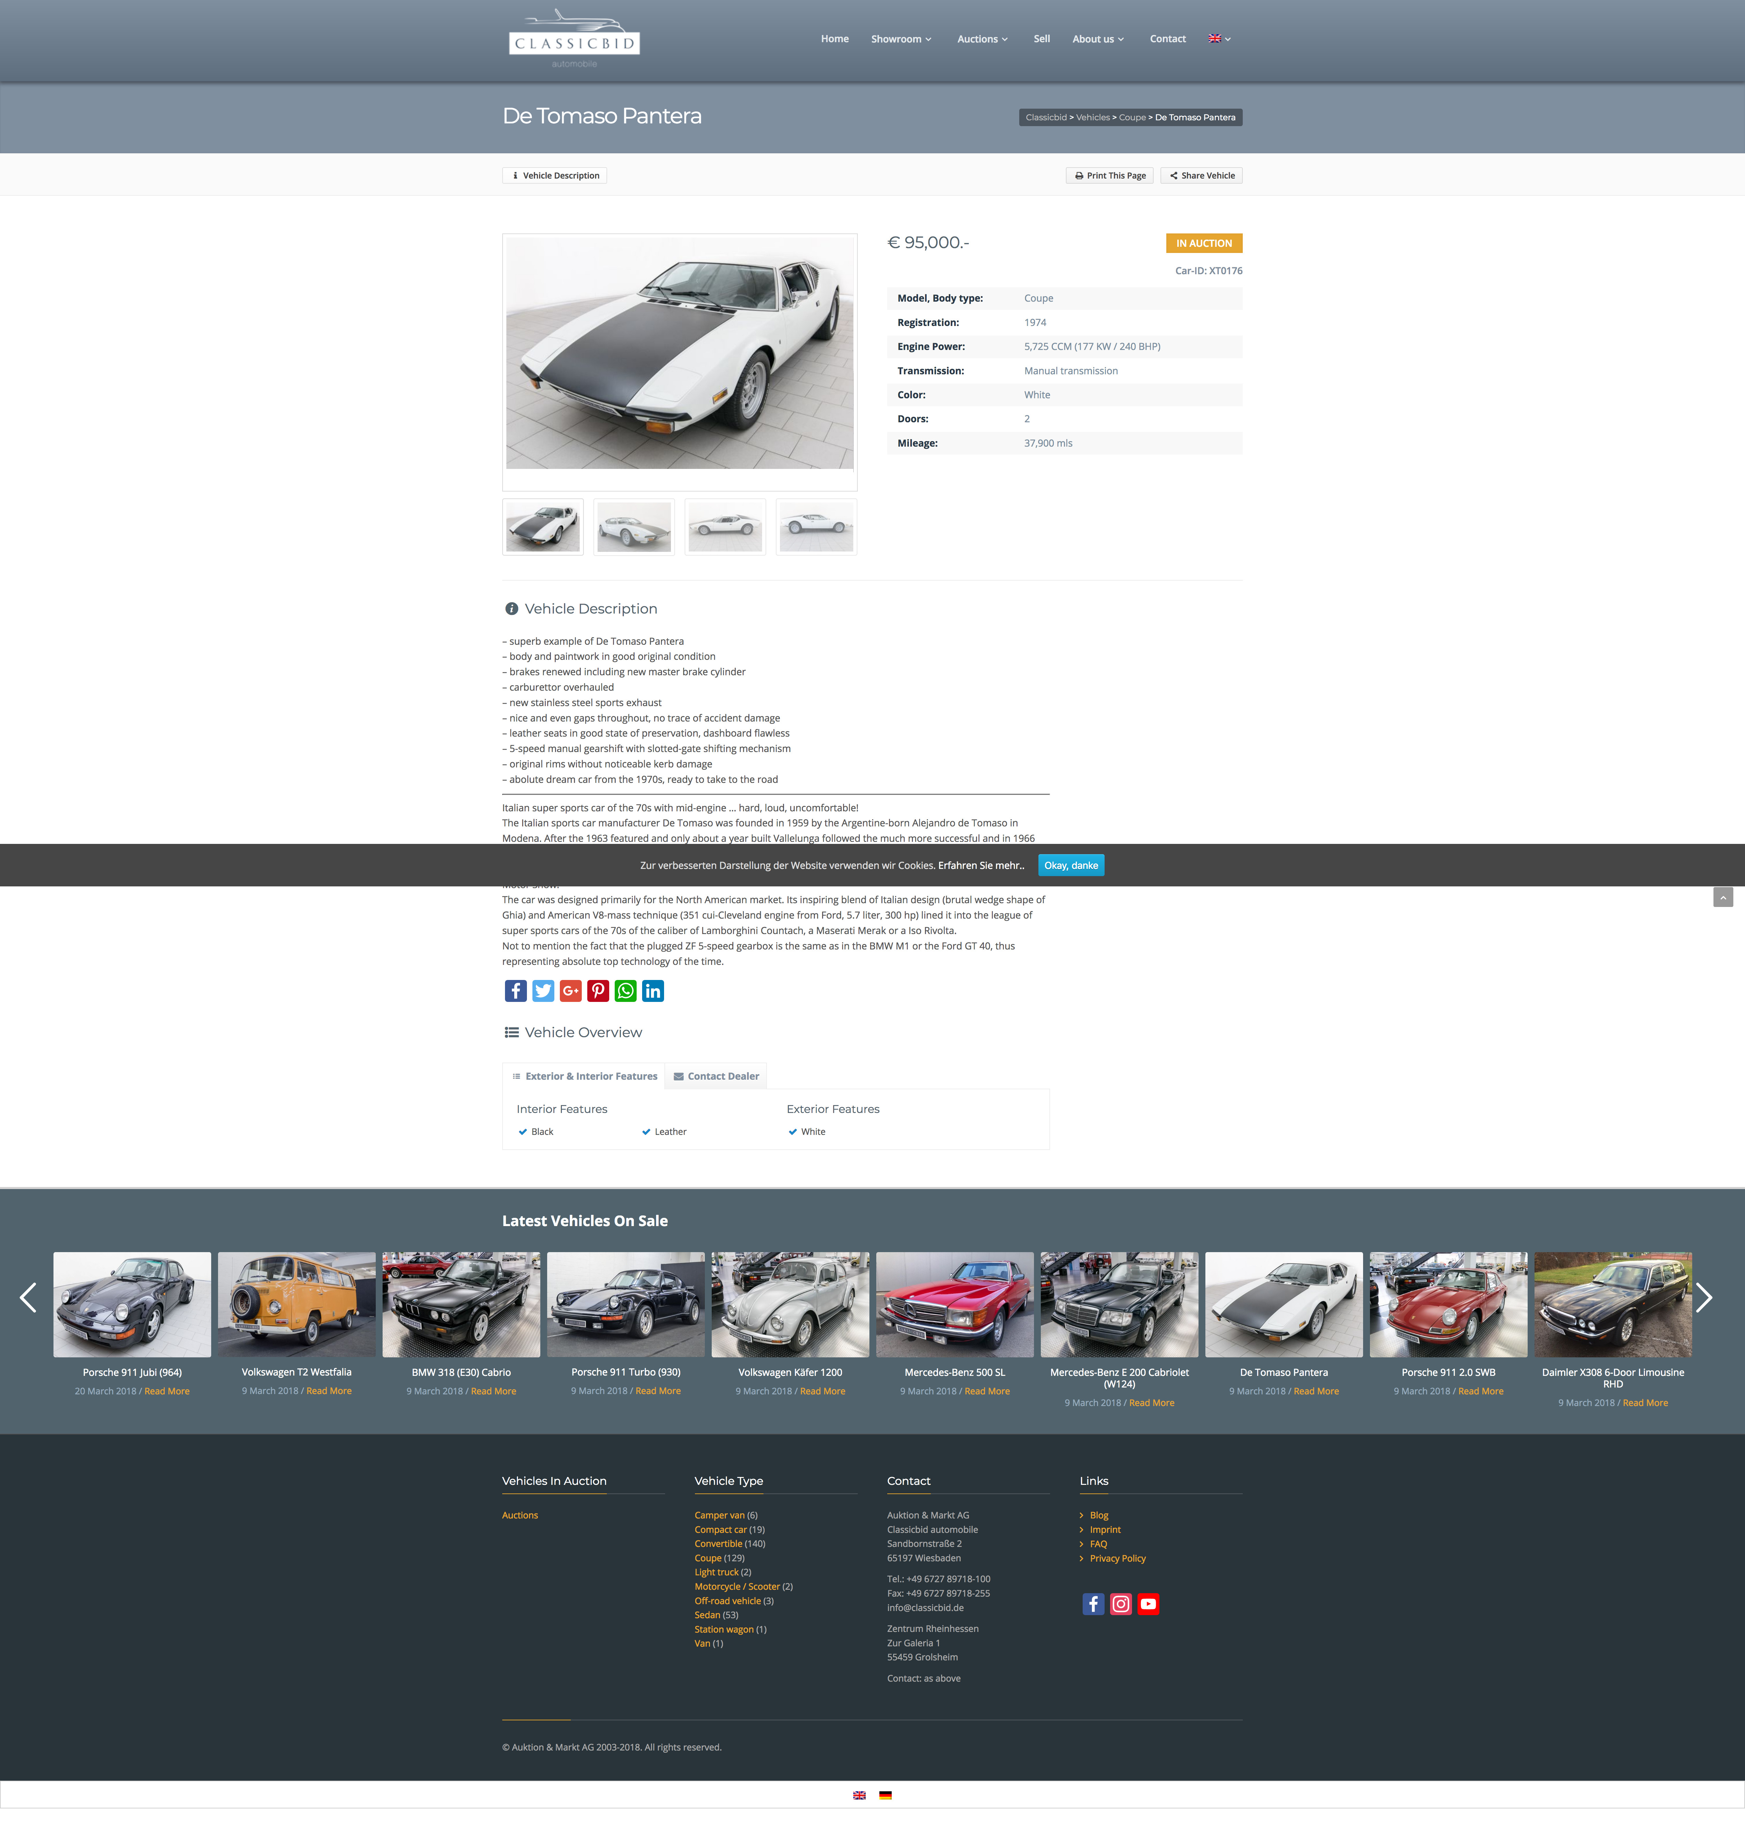Open Porsche 911 Jubi (964) listing image

pos(132,1305)
